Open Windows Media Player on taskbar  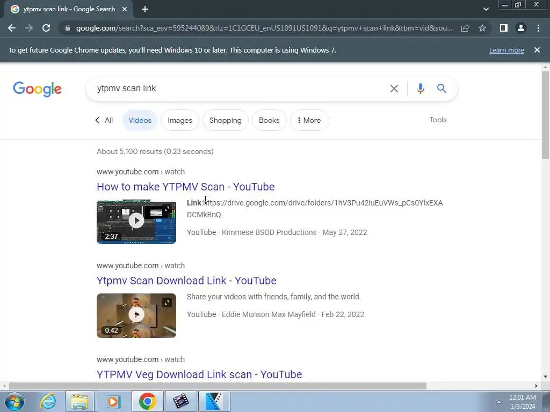113,401
